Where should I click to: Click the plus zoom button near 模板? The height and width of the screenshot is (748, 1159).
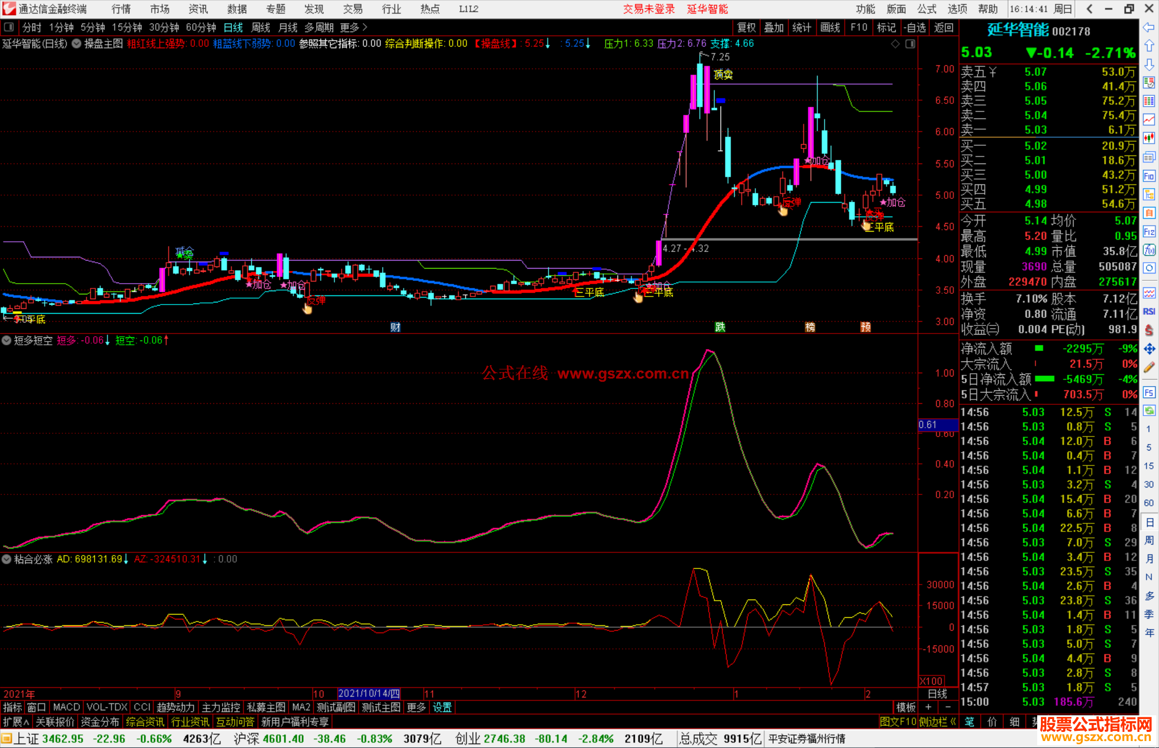coord(928,707)
